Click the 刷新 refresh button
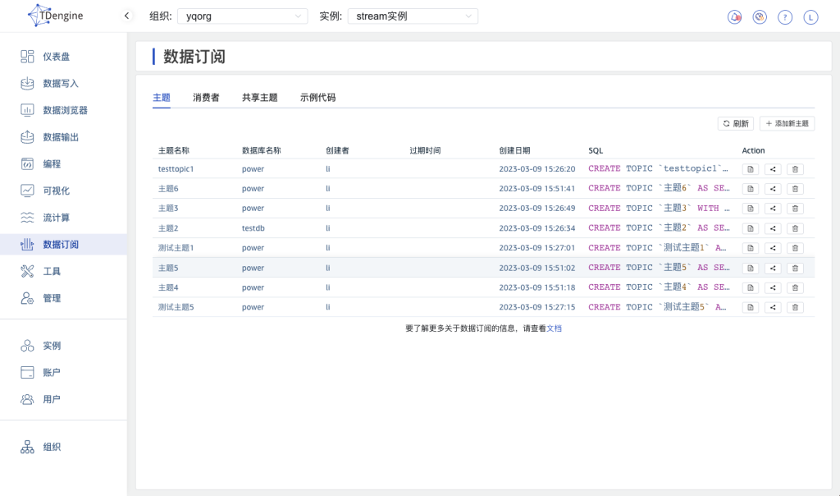Image resolution: width=840 pixels, height=496 pixels. pyautogui.click(x=735, y=123)
